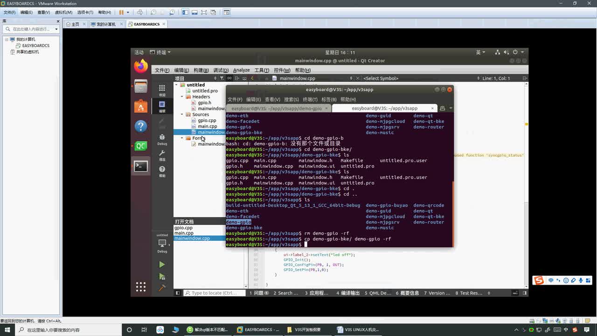Image resolution: width=597 pixels, height=336 pixels.
Task: Open the VMware pause button dropdown arrow
Action: point(128,12)
